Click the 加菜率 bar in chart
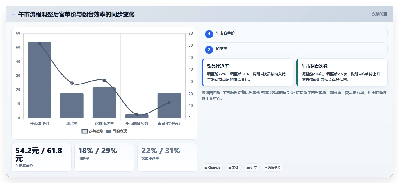This screenshot has width=399, height=183. 72,106
